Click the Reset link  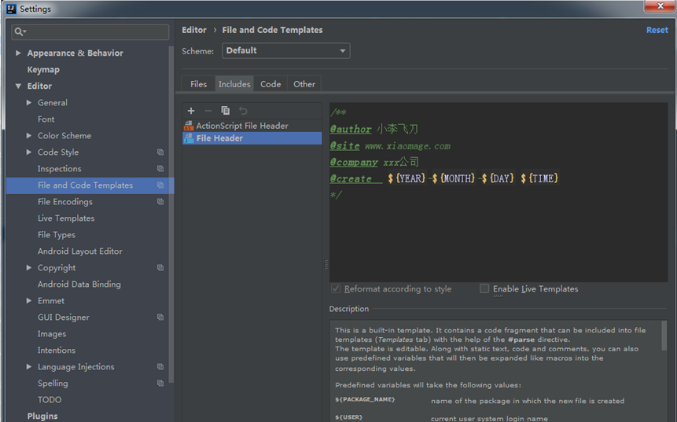[x=657, y=30]
